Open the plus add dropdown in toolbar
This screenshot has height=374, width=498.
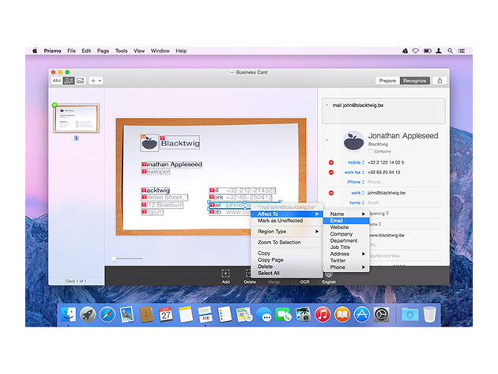96,81
